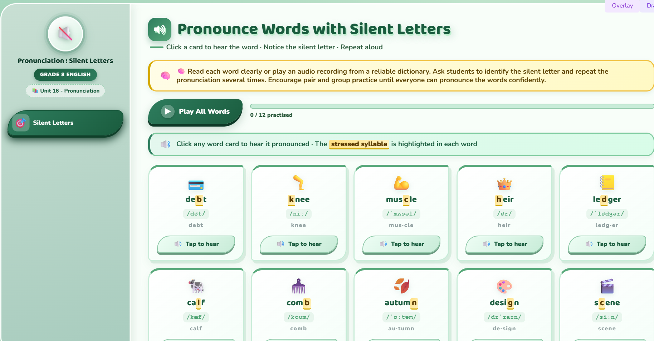
Task: Click the word debt with highlighted b
Action: (x=196, y=199)
